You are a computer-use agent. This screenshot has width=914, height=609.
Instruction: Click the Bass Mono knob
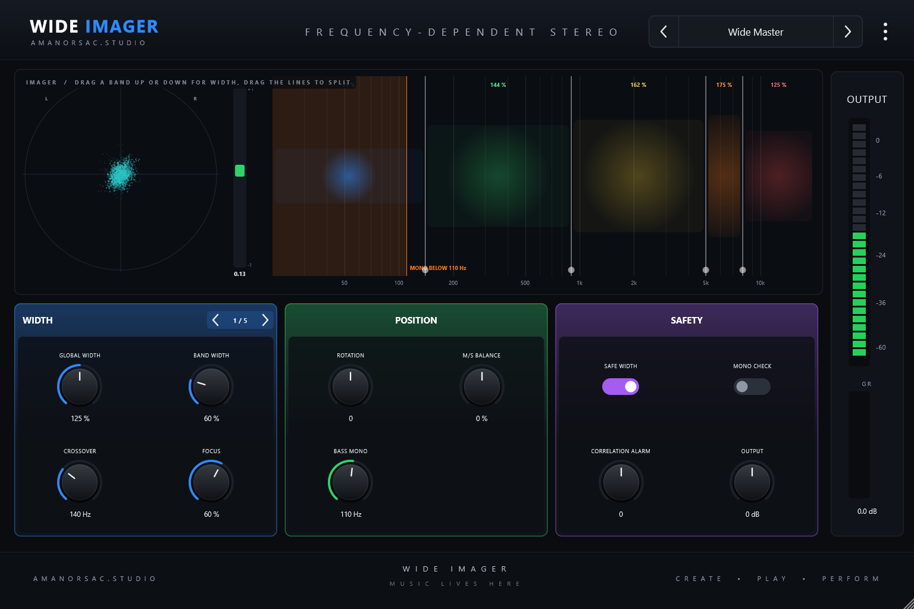click(350, 482)
